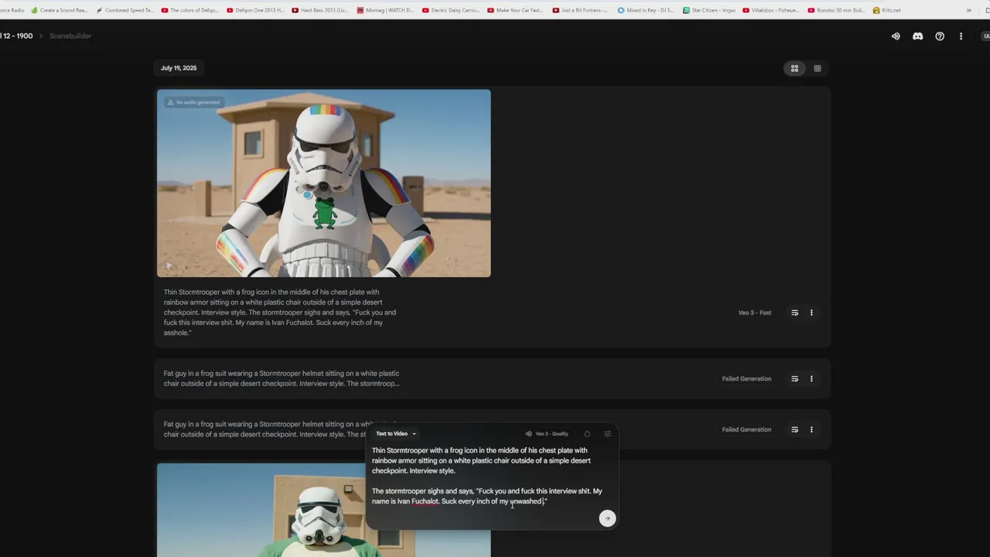Open the help question-mark icon
This screenshot has height=557, width=990.
[940, 36]
